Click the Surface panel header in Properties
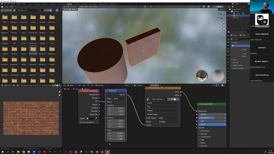This screenshot has width=274, height=154. click(235, 42)
